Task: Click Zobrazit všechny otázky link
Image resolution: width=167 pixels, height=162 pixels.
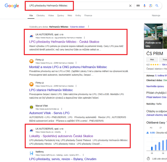Action: pyautogui.click(x=157, y=115)
